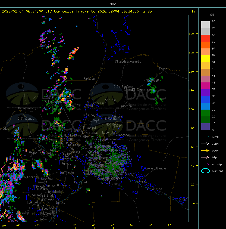Pick the yellow 51-54 dBZ swatch
The width and height of the screenshot is (226, 229).
click(205, 59)
